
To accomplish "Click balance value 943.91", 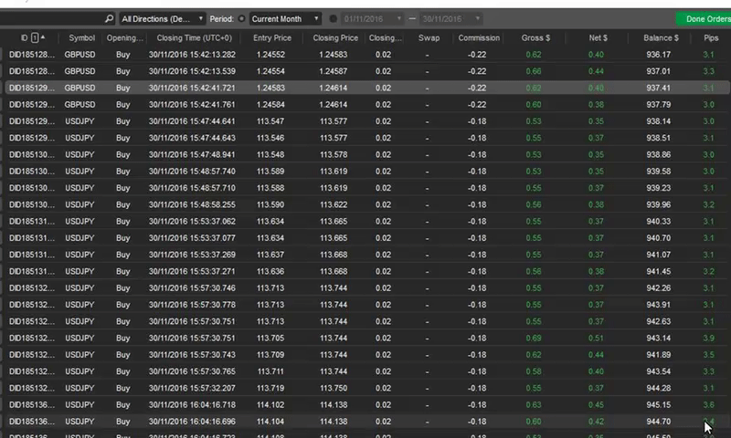I will [658, 305].
